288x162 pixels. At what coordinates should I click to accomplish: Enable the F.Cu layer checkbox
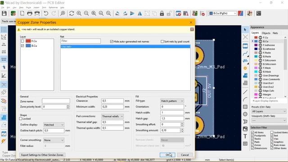pos(22,41)
